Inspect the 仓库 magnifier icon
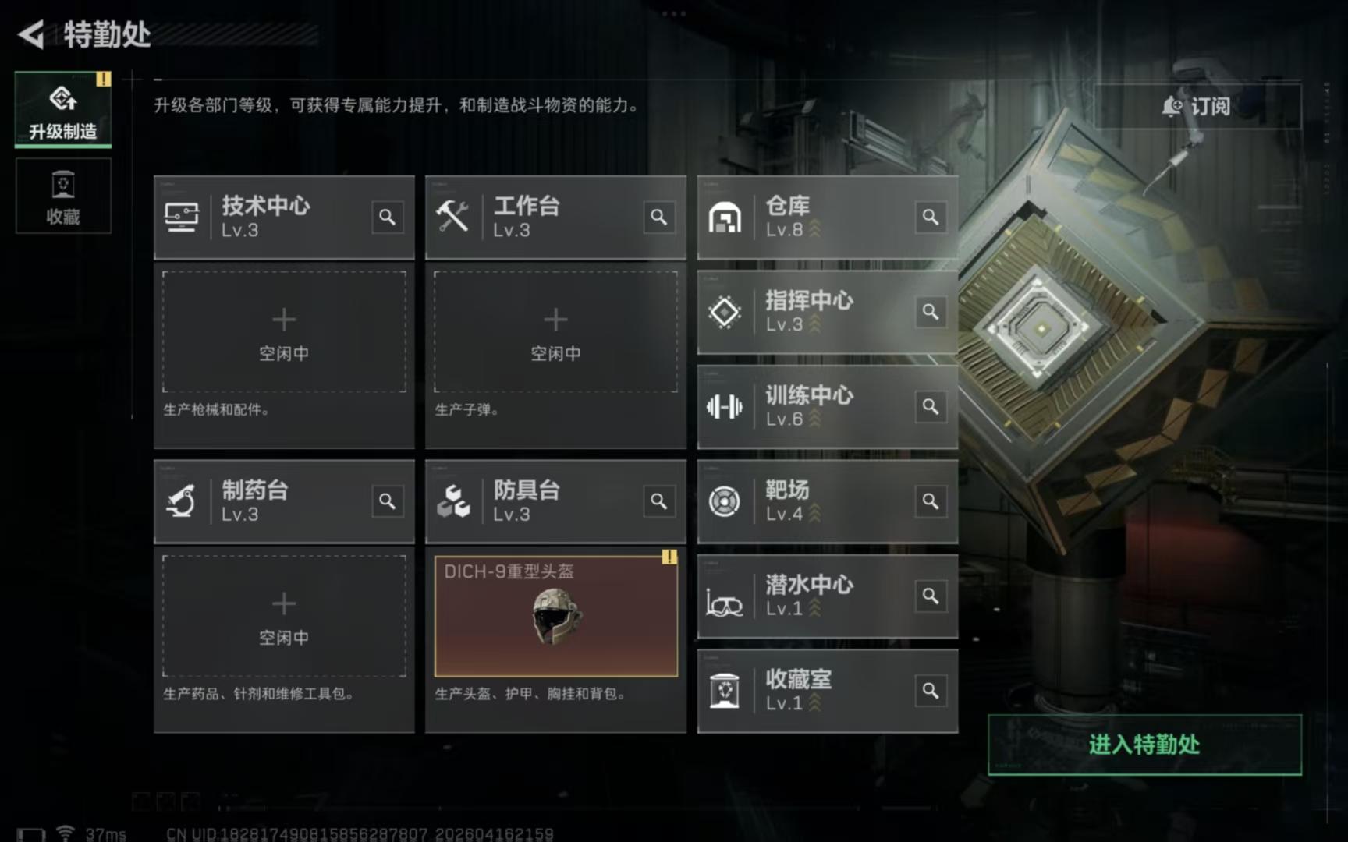 (930, 217)
